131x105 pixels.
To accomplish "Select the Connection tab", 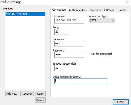I will (59, 10).
